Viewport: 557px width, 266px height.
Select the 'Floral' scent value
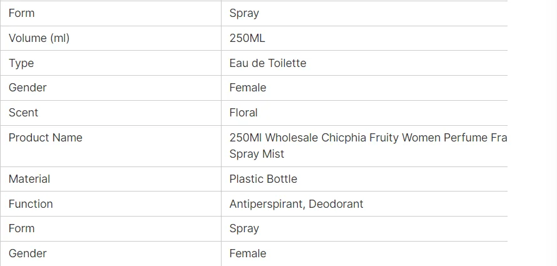tap(243, 113)
